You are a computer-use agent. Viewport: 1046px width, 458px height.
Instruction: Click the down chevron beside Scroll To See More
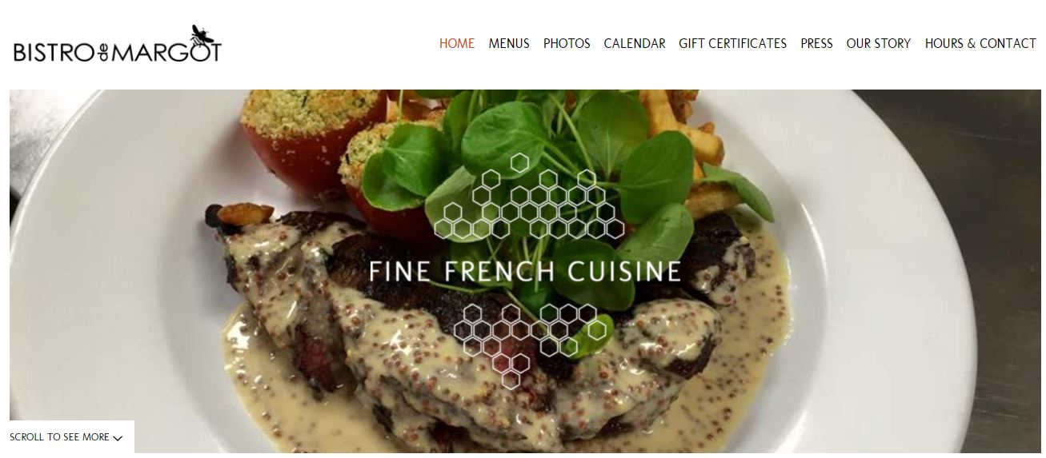[118, 438]
